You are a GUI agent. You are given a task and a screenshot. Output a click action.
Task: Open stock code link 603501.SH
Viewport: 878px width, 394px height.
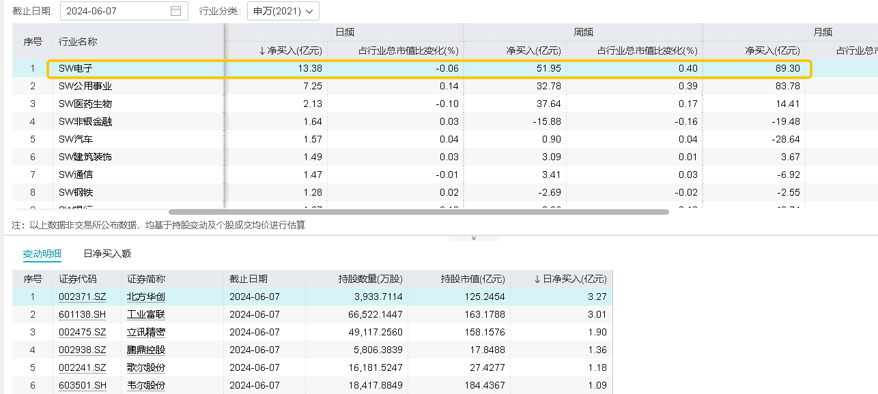[82, 386]
